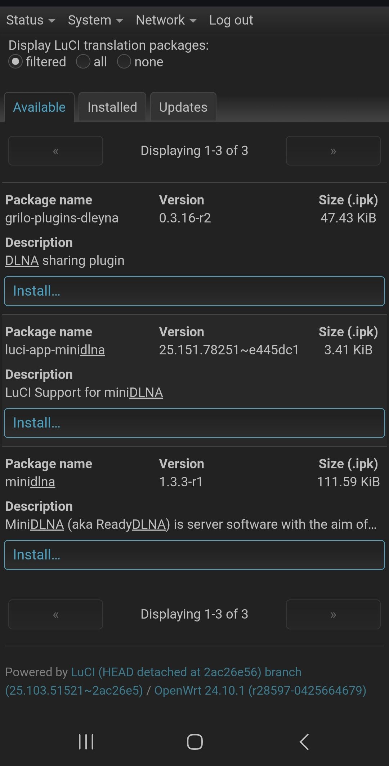Click top next page » button
Image resolution: width=389 pixels, height=766 pixels.
333,151
